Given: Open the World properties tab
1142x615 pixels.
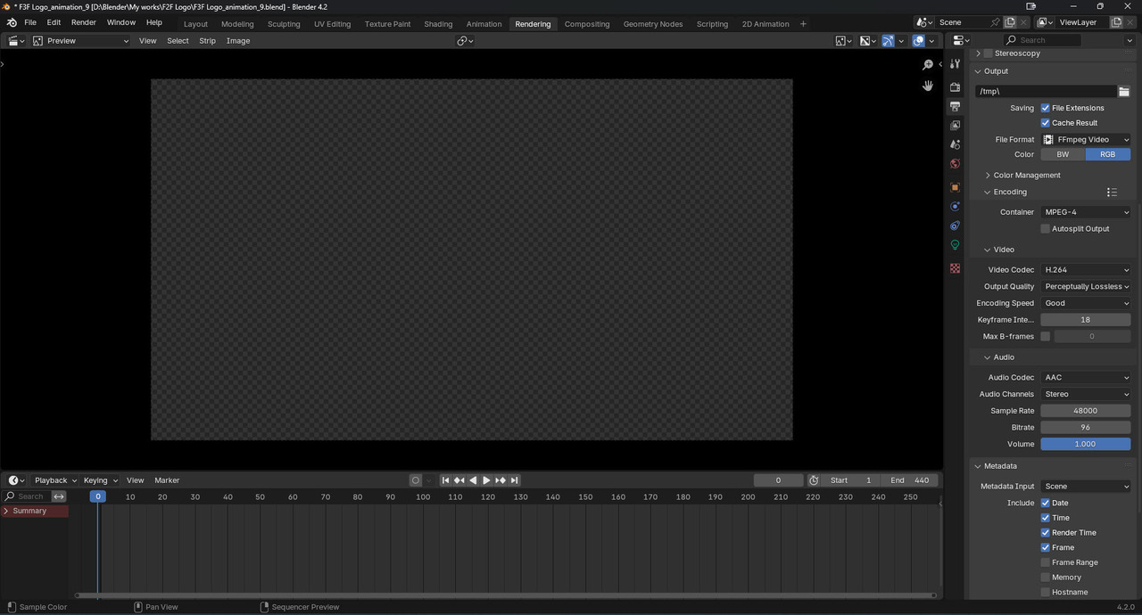Looking at the screenshot, I should (x=955, y=164).
